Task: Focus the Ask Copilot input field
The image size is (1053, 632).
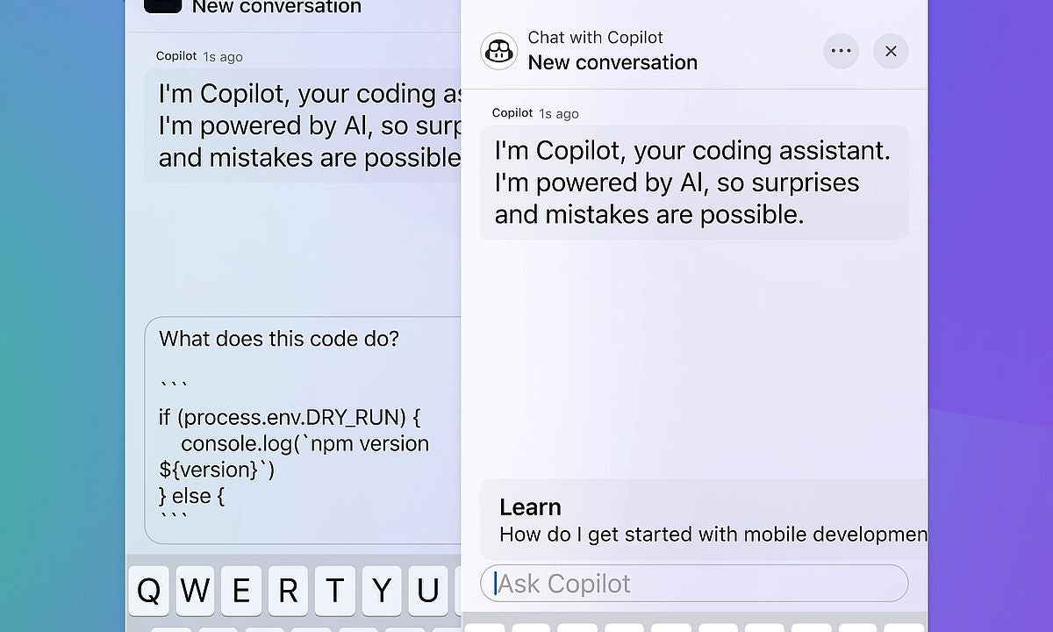Action: [693, 584]
